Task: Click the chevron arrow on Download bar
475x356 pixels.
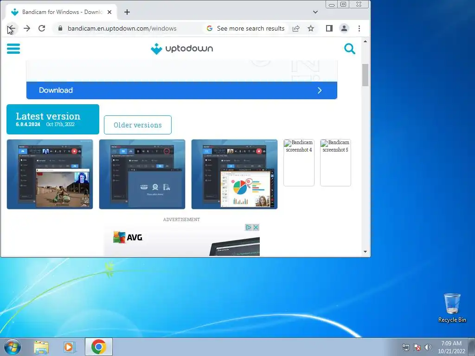Action: point(320,90)
